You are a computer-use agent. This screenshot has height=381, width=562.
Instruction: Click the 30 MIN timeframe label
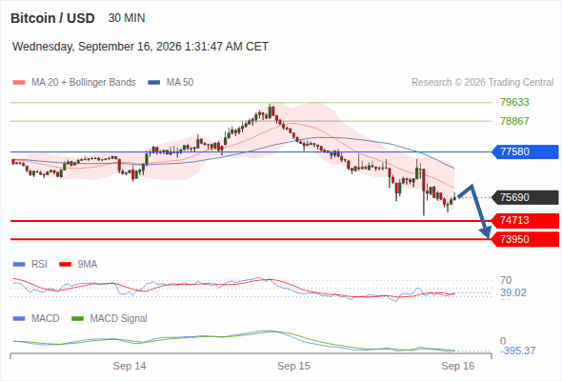(x=127, y=18)
